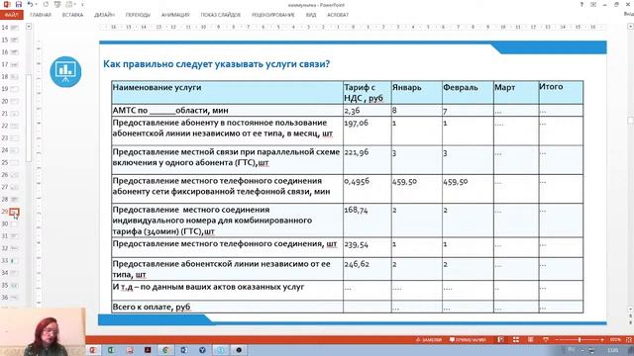
Task: Click the 'Январь' column header
Action: pyautogui.click(x=416, y=92)
